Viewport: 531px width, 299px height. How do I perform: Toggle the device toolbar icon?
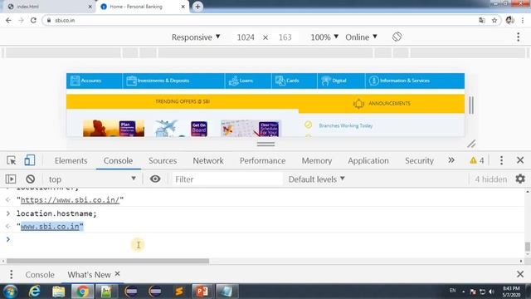[30, 160]
